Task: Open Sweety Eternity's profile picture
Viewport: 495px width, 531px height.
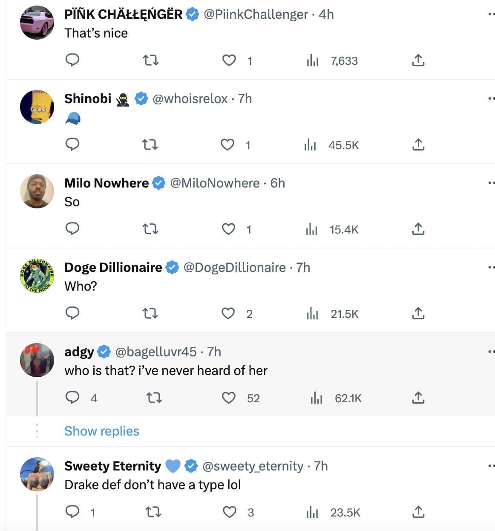Action: (x=37, y=474)
